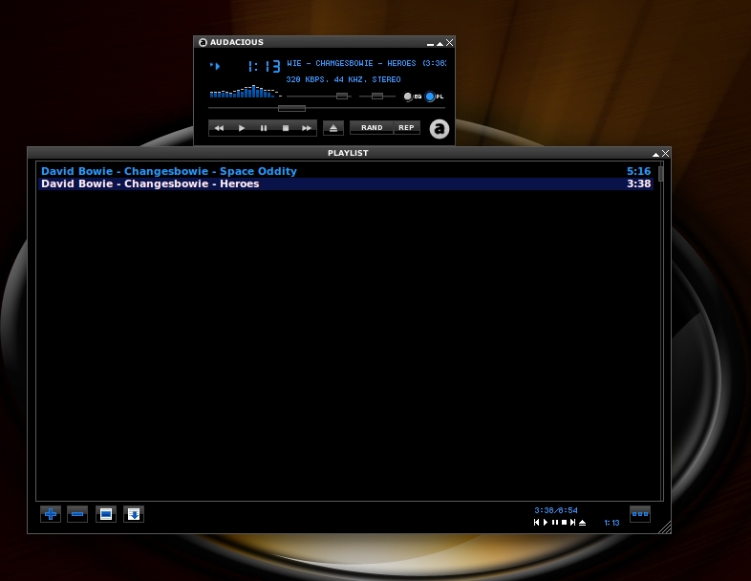Image resolution: width=751 pixels, height=581 pixels.
Task: Minimize the main Audacious window
Action: point(430,44)
